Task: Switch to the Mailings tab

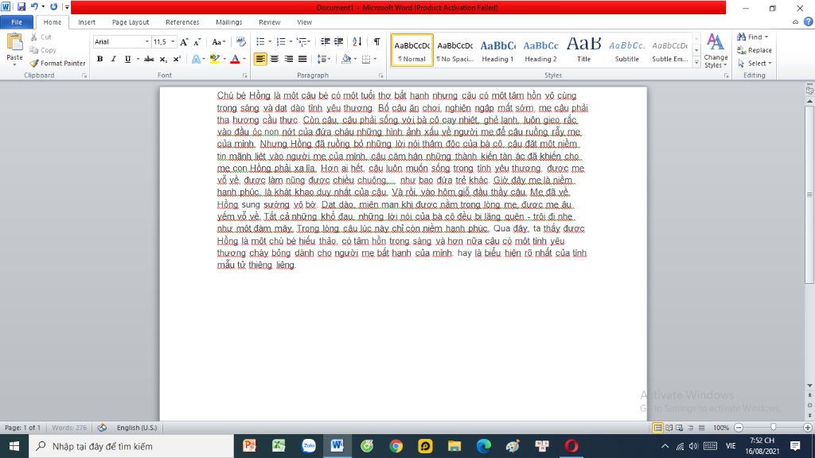Action: (x=228, y=22)
